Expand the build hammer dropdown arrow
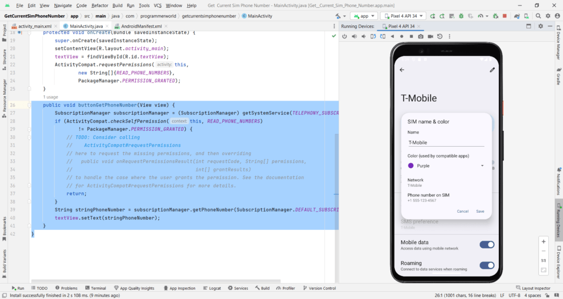Viewport: 563px width, 299px height. coord(344,16)
